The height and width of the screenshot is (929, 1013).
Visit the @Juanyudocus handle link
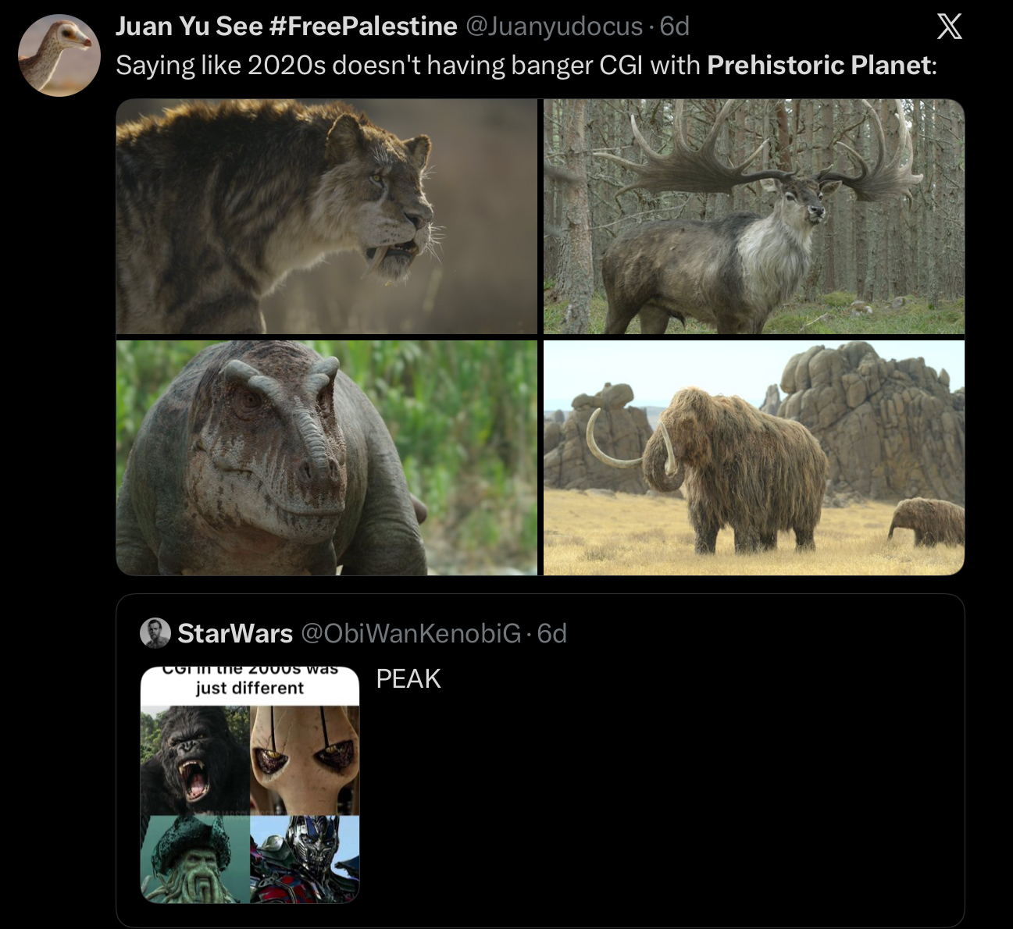point(554,27)
